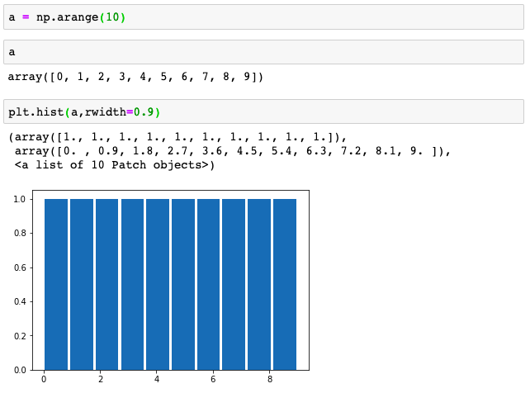Select the code cell containing only 'a'
Image resolution: width=530 pixels, height=393 pixels.
pyautogui.click(x=263, y=52)
